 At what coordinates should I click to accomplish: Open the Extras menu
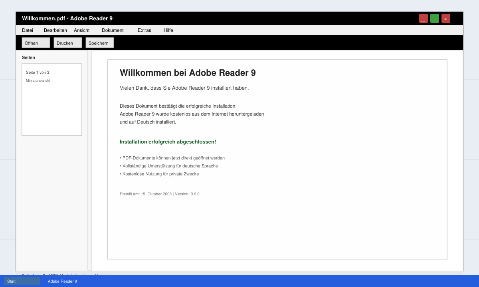[x=144, y=30]
